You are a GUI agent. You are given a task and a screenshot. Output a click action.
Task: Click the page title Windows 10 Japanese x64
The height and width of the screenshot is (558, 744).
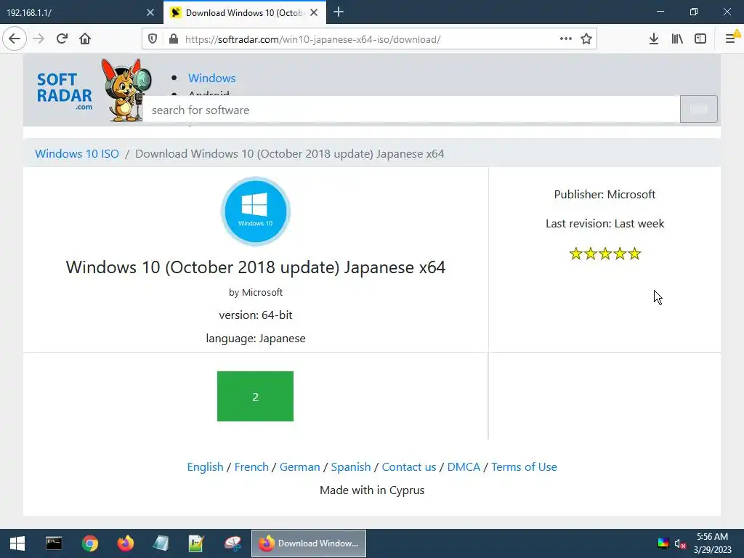pos(255,267)
